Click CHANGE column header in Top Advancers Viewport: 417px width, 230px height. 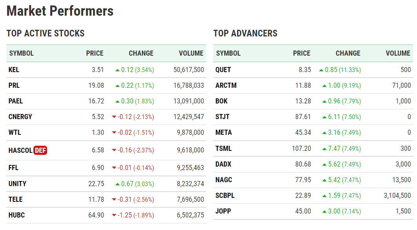click(x=348, y=53)
